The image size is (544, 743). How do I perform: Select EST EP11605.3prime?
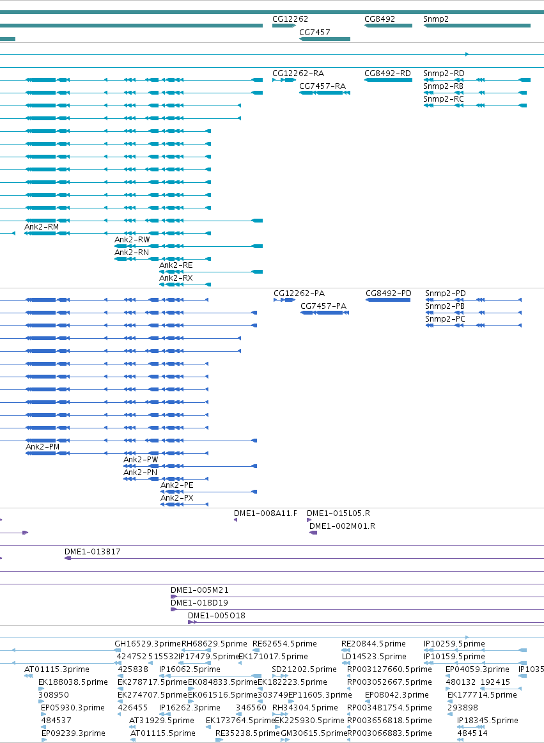point(320,694)
